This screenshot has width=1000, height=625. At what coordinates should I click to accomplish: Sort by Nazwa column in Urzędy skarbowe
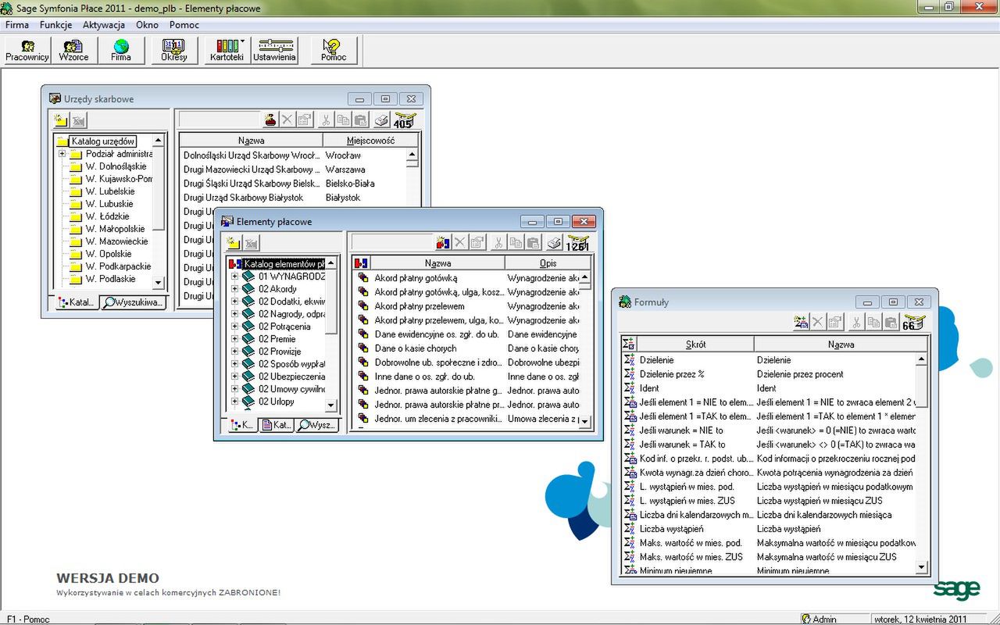(x=251, y=141)
